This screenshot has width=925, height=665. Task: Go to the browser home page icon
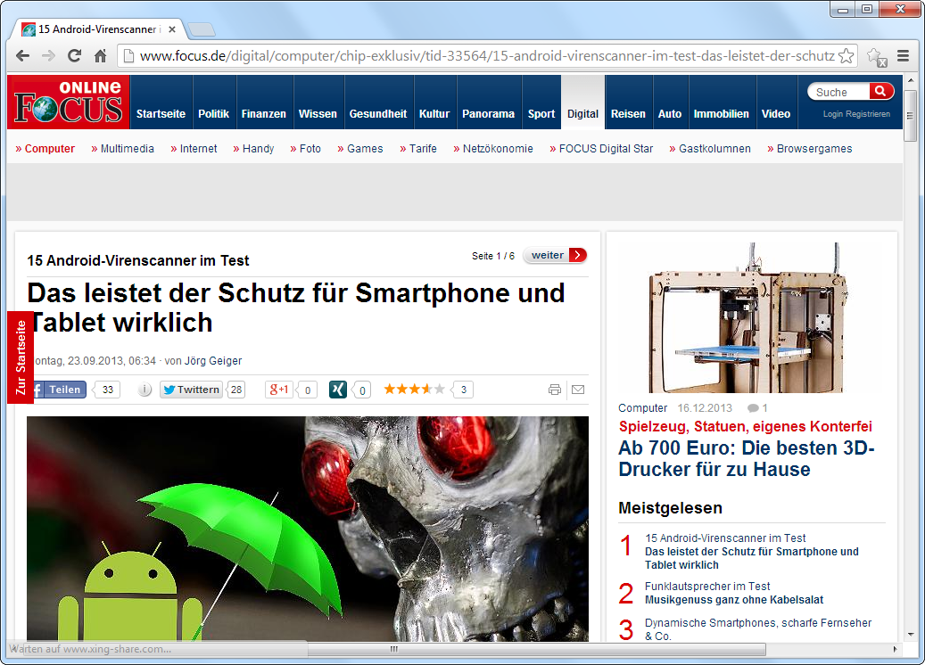pos(101,56)
